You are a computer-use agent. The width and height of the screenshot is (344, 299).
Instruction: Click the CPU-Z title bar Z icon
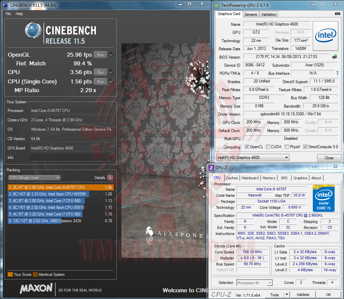coord(211,168)
